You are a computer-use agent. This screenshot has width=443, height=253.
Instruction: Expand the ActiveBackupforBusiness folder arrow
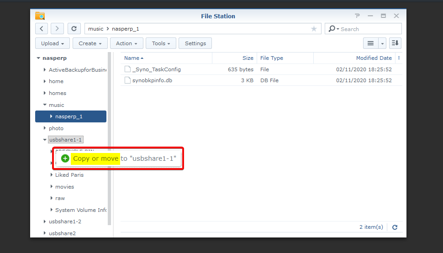point(45,69)
